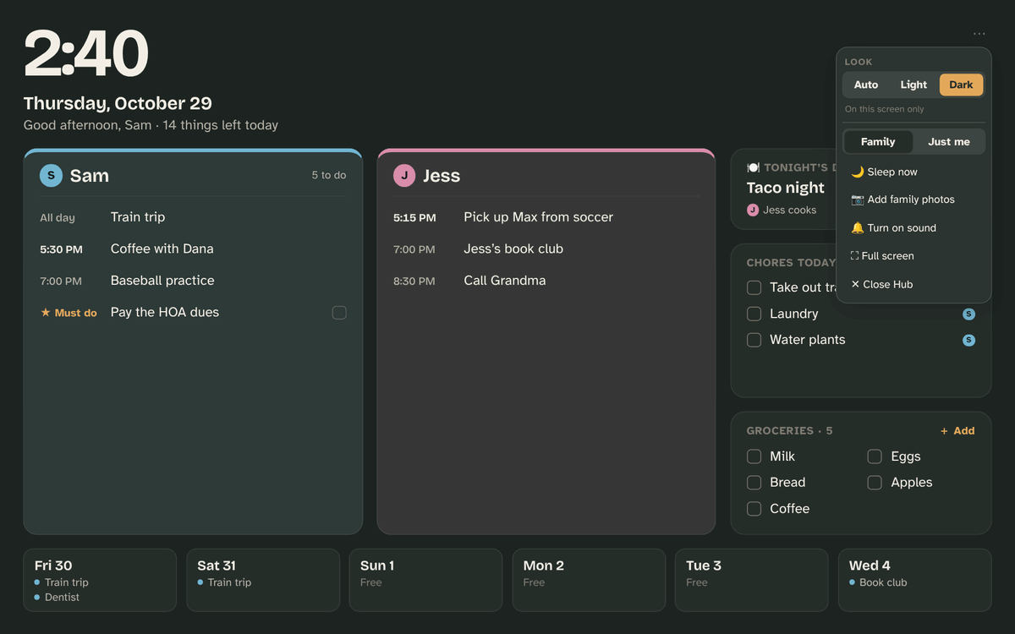Open the Sun 1 day card
This screenshot has width=1015, height=634.
tap(425, 580)
